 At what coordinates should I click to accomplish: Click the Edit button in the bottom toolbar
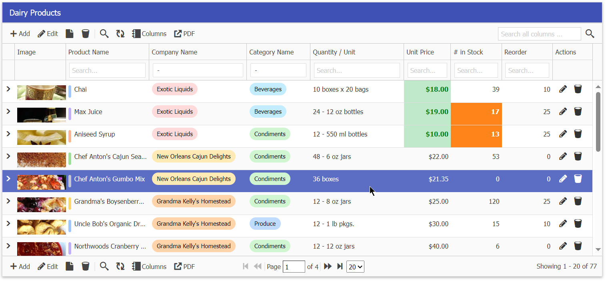click(x=48, y=266)
